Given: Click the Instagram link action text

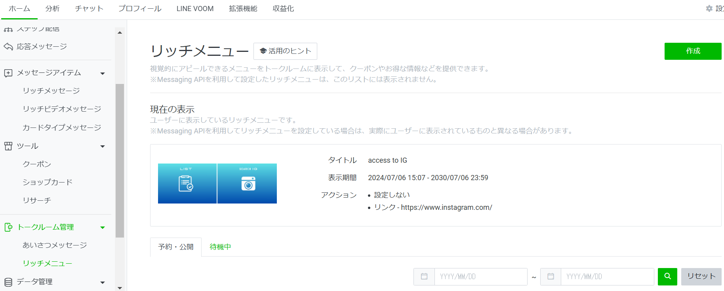Looking at the screenshot, I should (x=433, y=207).
